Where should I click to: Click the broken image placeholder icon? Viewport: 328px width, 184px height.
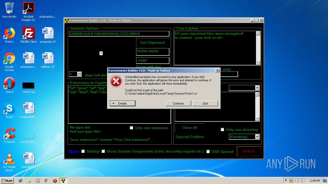101,53
